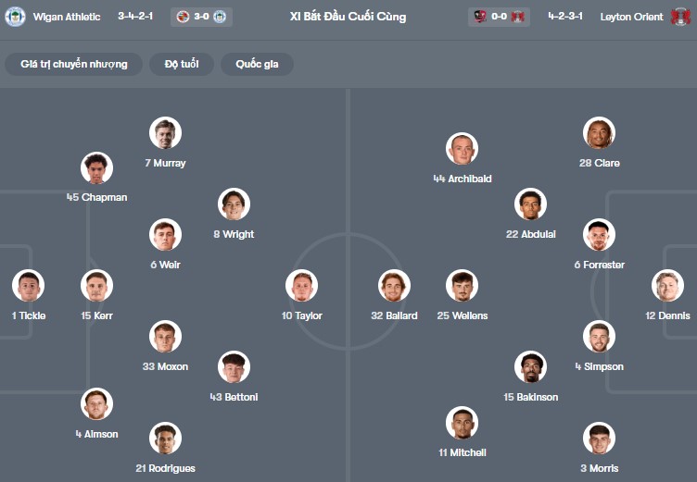Click the Leyton Orient club crest
This screenshot has height=482, width=697.
tap(681, 17)
